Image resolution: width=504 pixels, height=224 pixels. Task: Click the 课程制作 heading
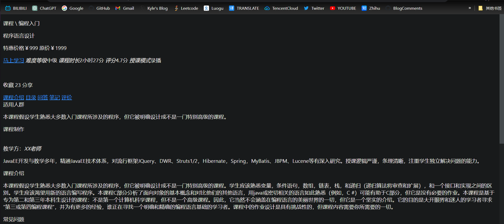point(14,129)
